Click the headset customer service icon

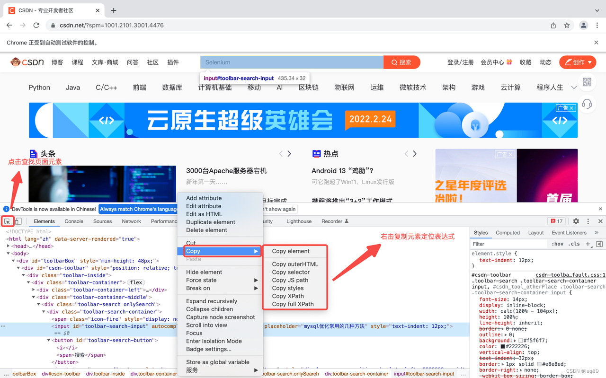click(x=587, y=104)
